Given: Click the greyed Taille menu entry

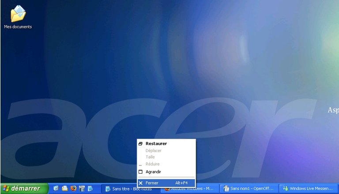Looking at the screenshot, I should (x=166, y=157).
